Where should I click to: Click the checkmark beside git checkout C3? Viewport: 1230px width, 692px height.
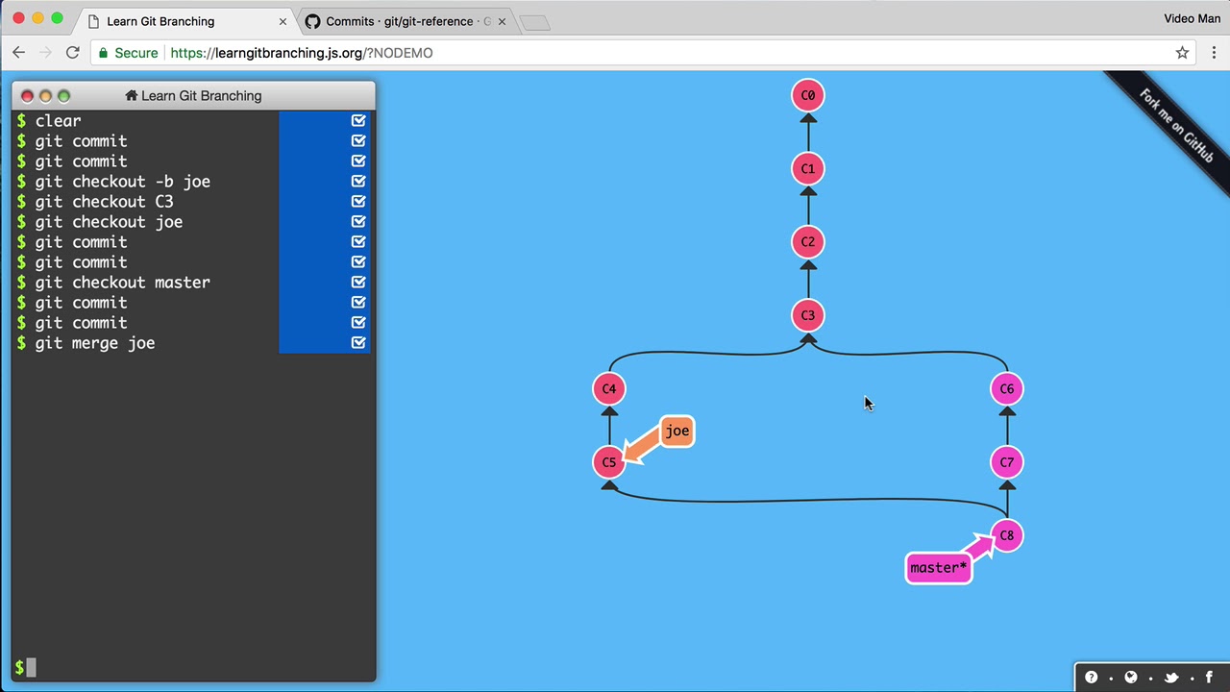pos(358,201)
